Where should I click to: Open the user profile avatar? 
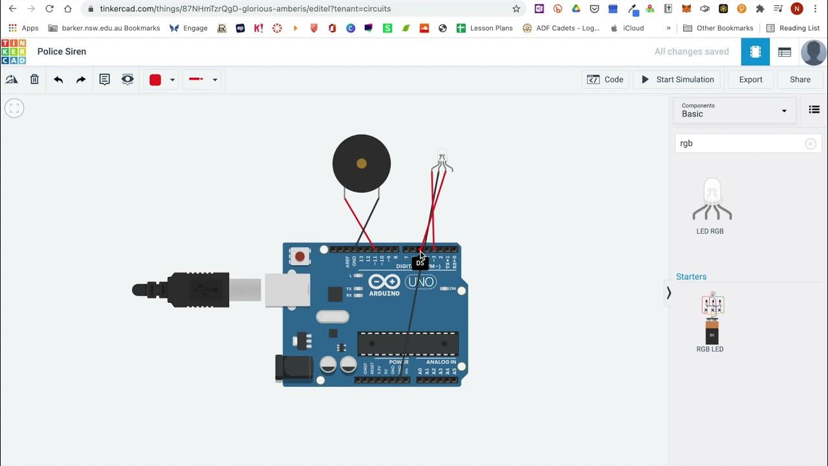(x=813, y=52)
